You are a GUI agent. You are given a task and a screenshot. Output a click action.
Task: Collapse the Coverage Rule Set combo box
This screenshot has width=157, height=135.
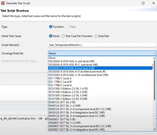(154, 53)
